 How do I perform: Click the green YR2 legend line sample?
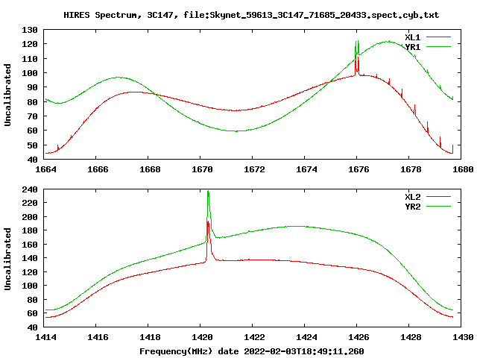(x=438, y=207)
